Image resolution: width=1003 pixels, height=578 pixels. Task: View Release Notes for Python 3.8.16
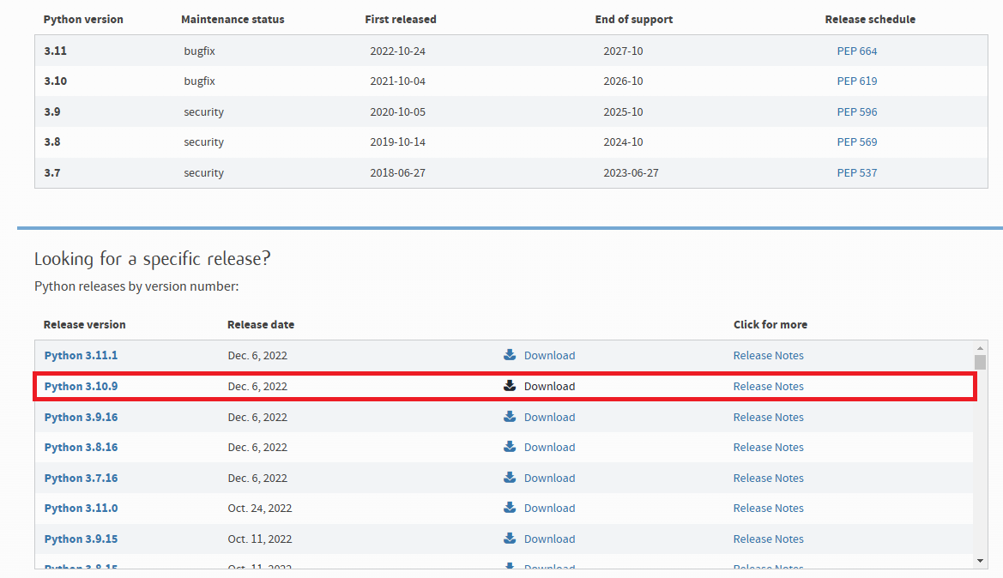point(768,447)
